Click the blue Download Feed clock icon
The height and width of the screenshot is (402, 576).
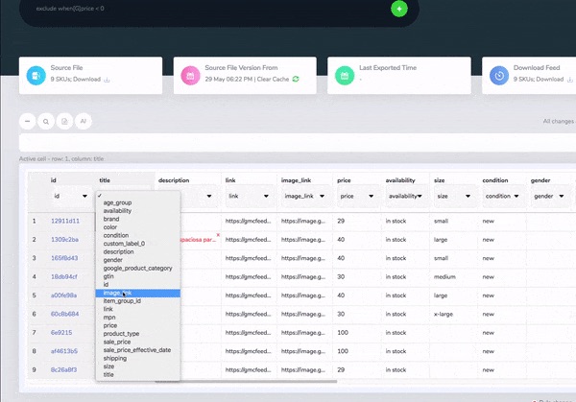[498, 75]
